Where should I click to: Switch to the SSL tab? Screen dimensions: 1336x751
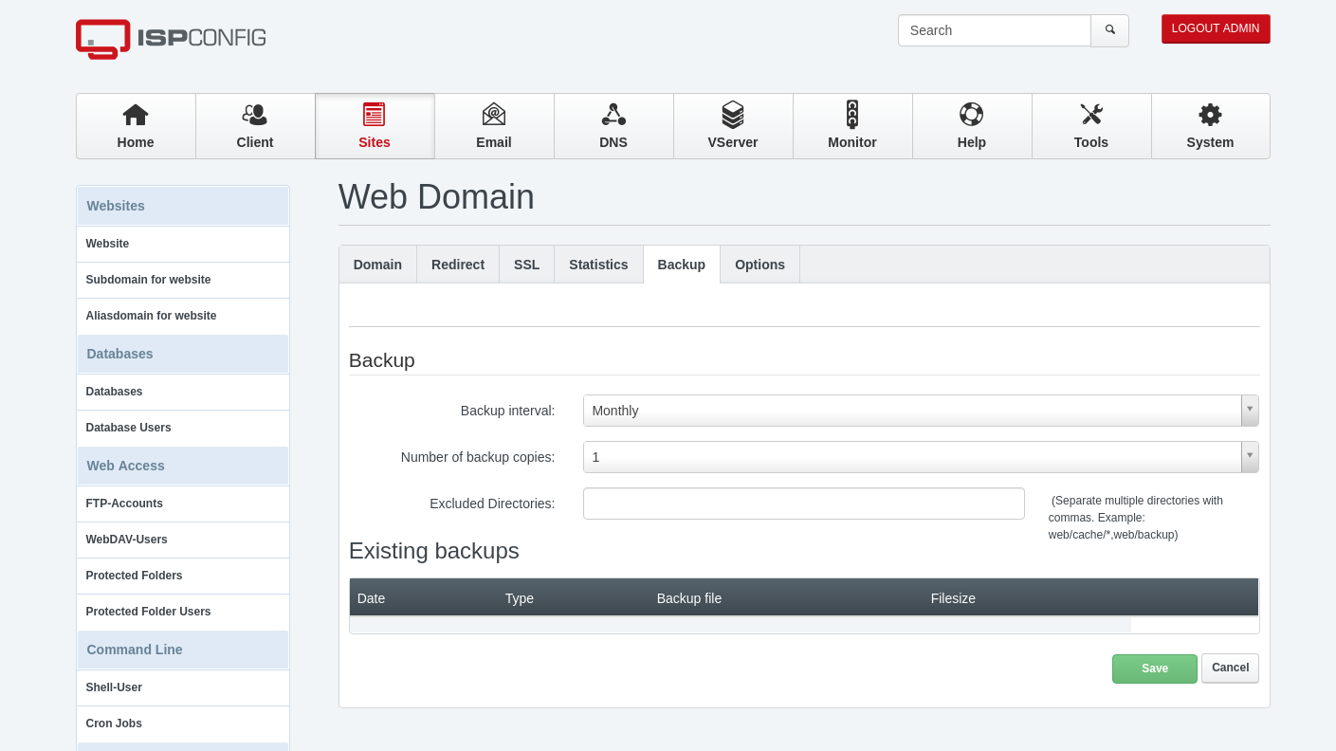click(526, 265)
